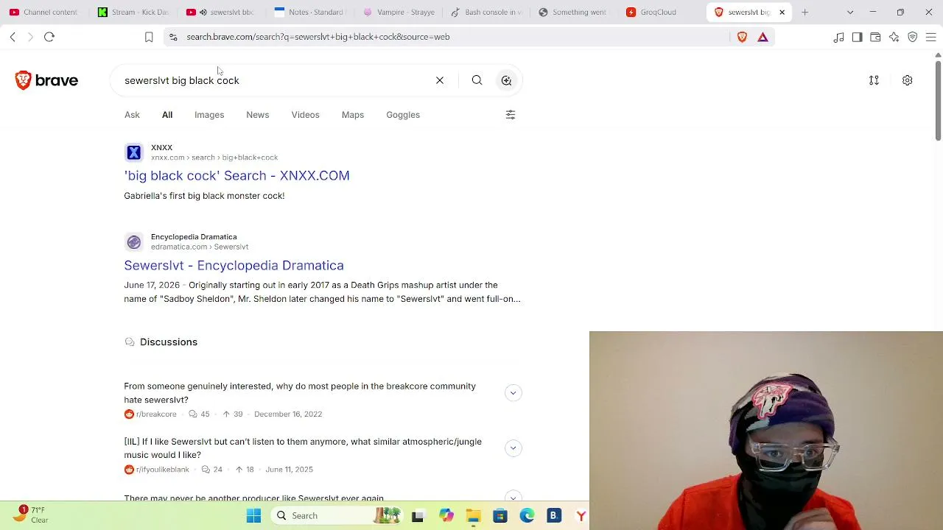Open Task View on the taskbar

click(418, 516)
